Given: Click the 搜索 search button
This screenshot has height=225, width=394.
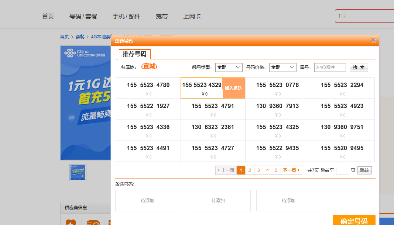Looking at the screenshot, I should (358, 67).
